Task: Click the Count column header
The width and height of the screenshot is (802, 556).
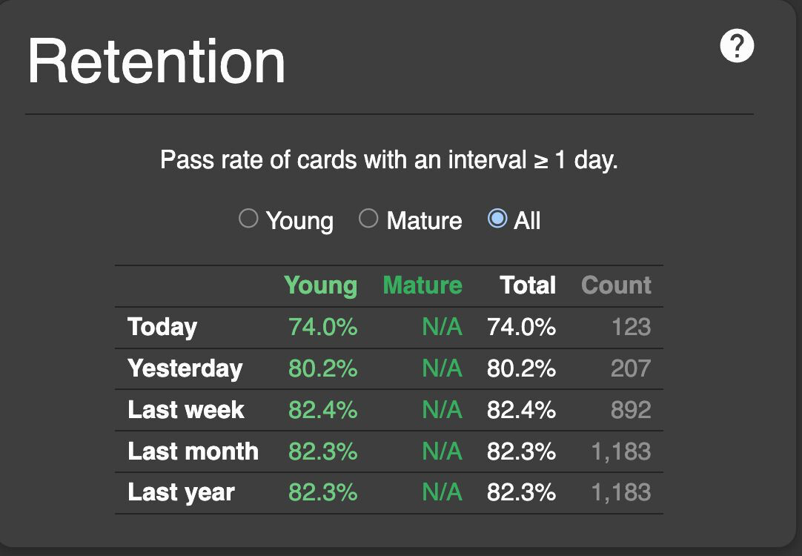Action: tap(616, 285)
